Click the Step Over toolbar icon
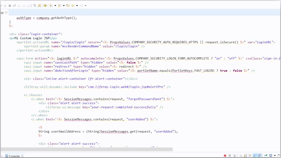The image size is (281, 158). coord(24,6)
